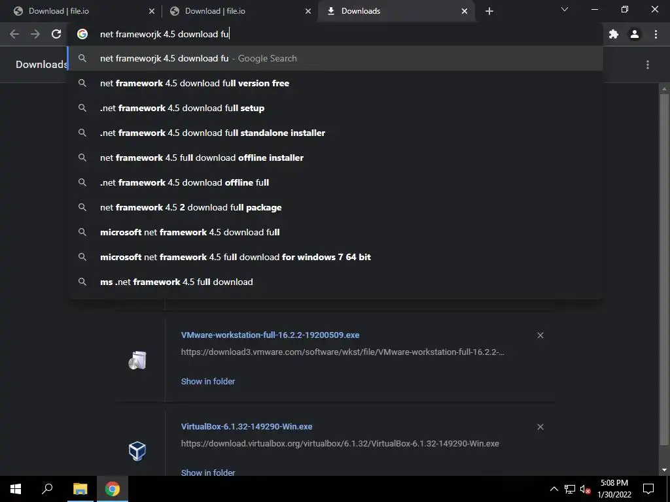Choose suggestion 'download full setup'
Screen dimensions: 670x502
(336, 108)
